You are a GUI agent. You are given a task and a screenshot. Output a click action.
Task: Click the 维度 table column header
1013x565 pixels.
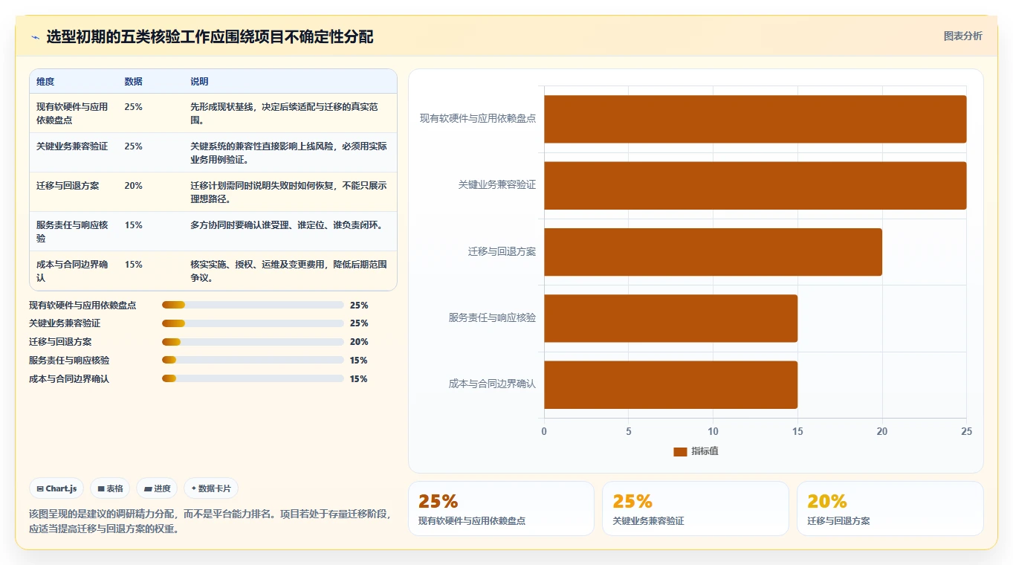45,82
